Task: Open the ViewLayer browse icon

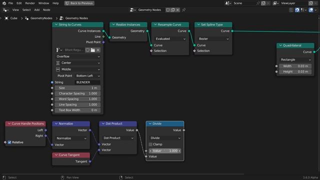Action: pos(275,3)
